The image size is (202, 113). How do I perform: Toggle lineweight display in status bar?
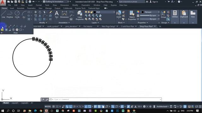tap(95, 107)
